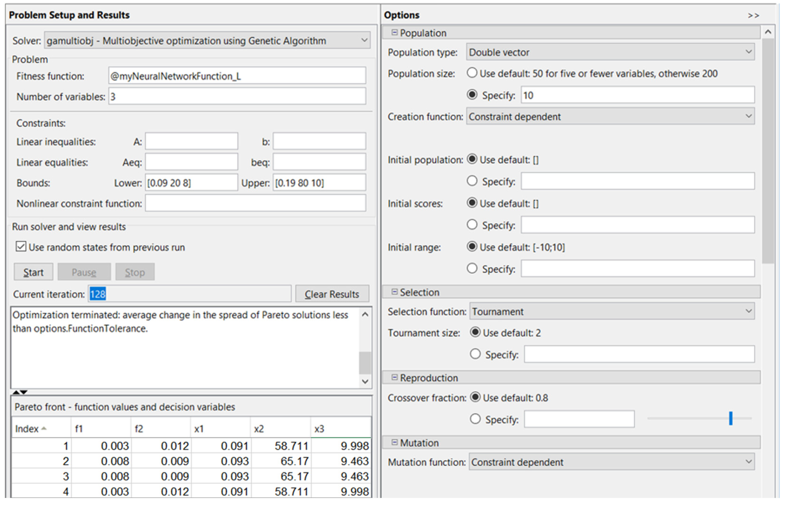This screenshot has height=506, width=787.
Task: Click the Crossover fraction slider handle
Action: [730, 419]
